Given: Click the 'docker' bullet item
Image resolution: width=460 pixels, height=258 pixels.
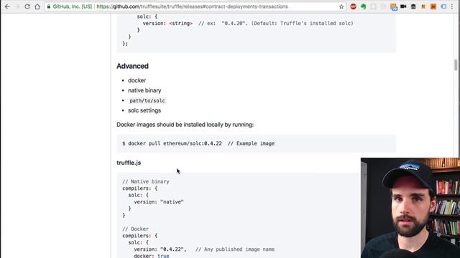Looking at the screenshot, I should pos(137,80).
